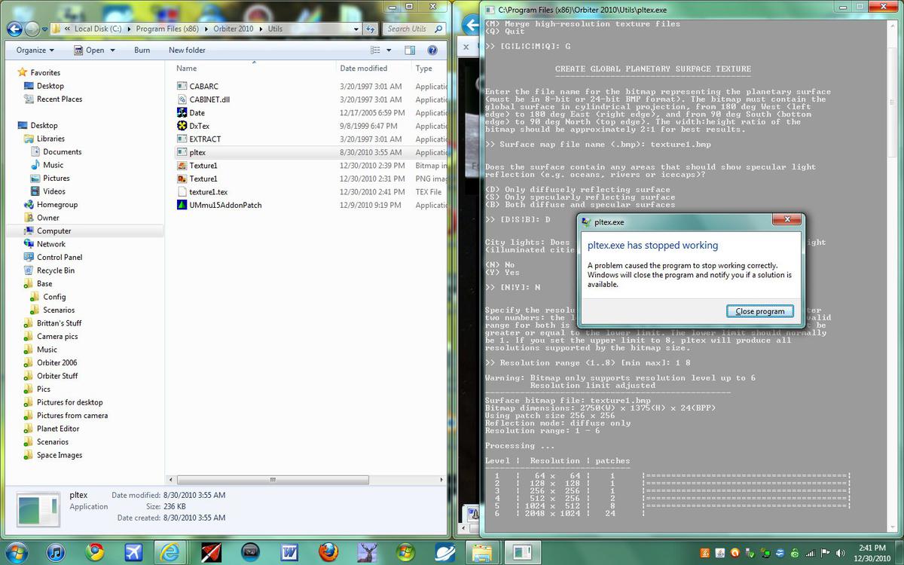Open the recent locations dropdown beside the Forward arrow
The width and height of the screenshot is (904, 565).
(x=44, y=29)
